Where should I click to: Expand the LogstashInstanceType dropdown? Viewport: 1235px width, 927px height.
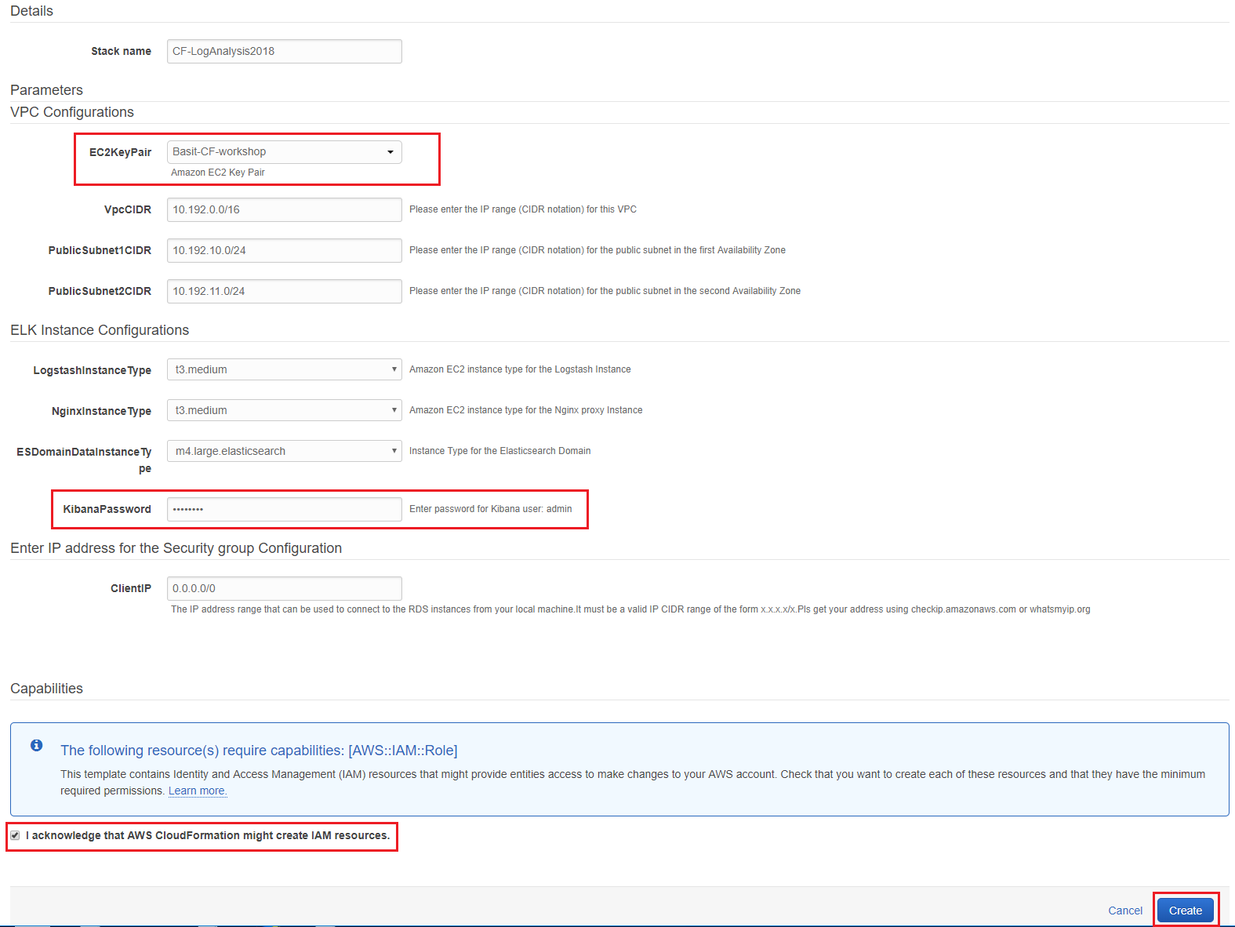point(285,369)
